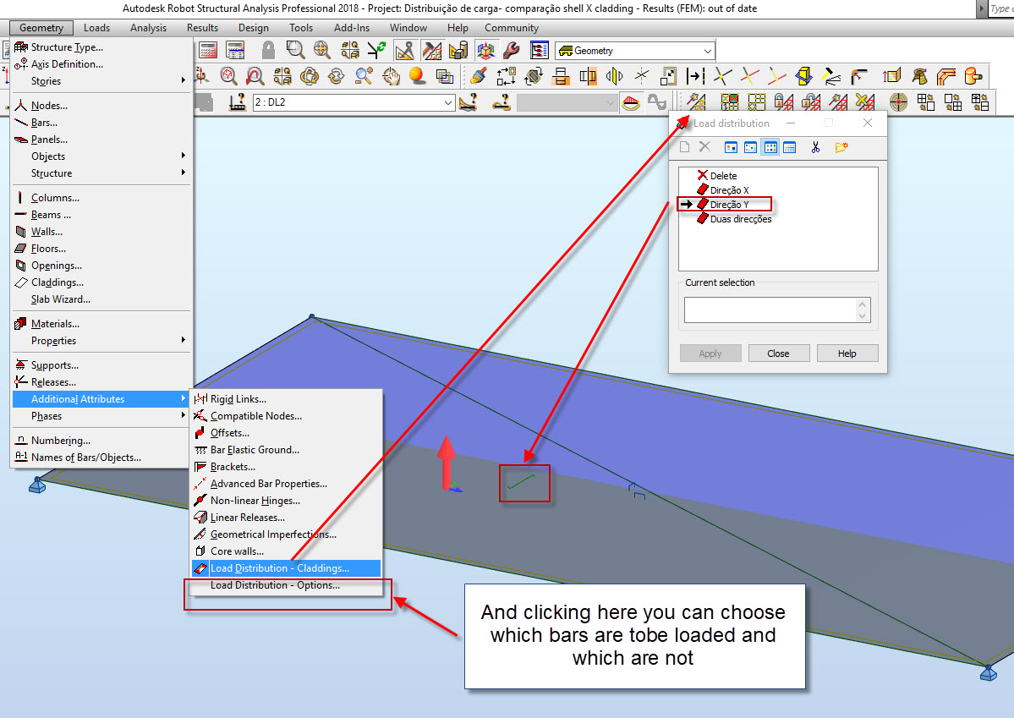Viewport: 1014px width, 718px height.
Task: Select Direção Y in the list
Action: tap(729, 205)
